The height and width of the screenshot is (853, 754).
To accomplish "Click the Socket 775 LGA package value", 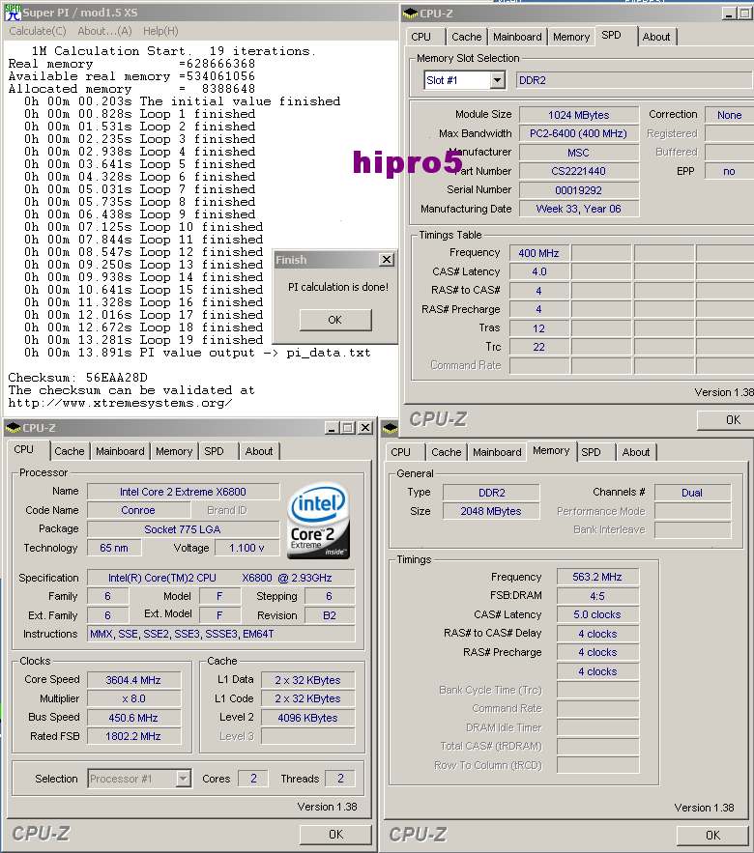I will point(184,529).
